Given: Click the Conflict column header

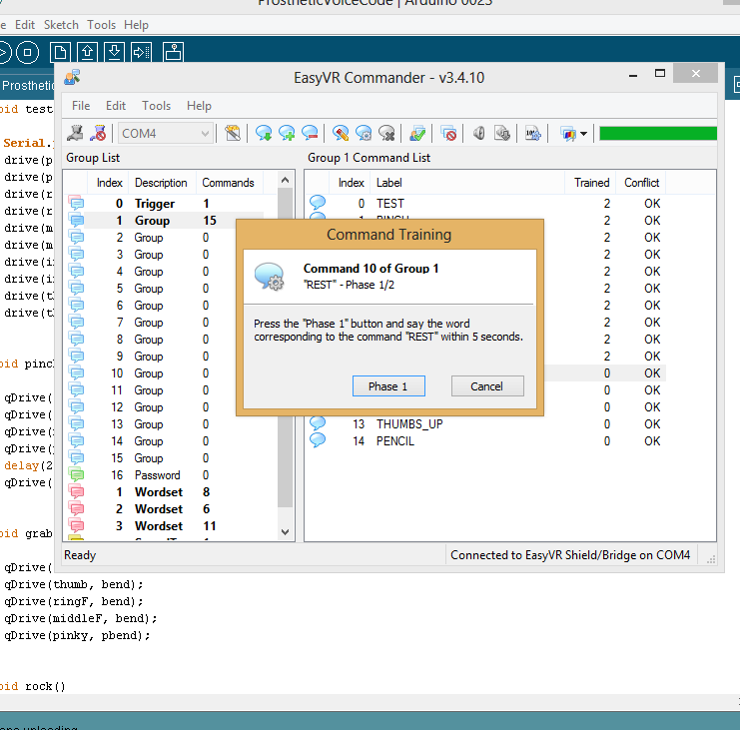Looking at the screenshot, I should (x=641, y=183).
